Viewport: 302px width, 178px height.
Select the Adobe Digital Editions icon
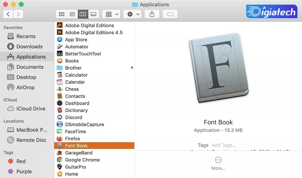[60, 25]
